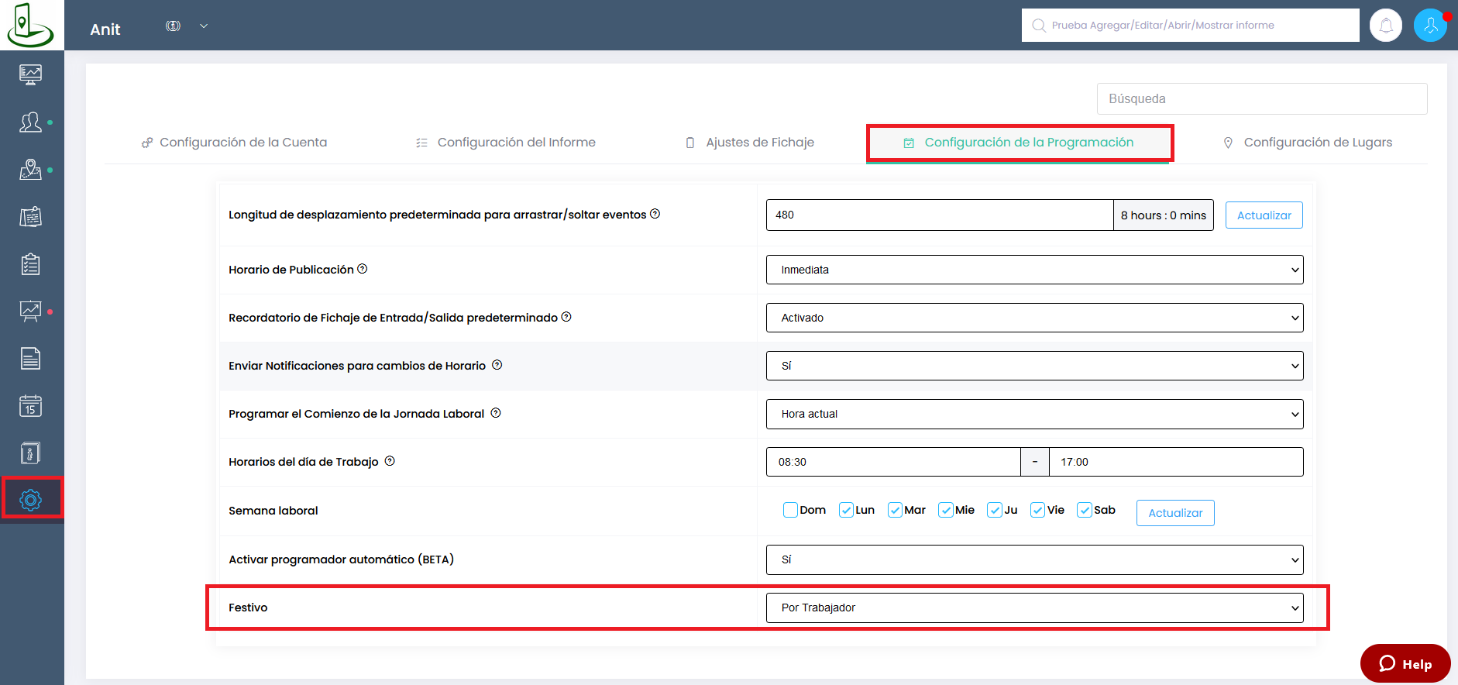The height and width of the screenshot is (685, 1458).
Task: Open the map location icon in sidebar
Action: click(31, 170)
